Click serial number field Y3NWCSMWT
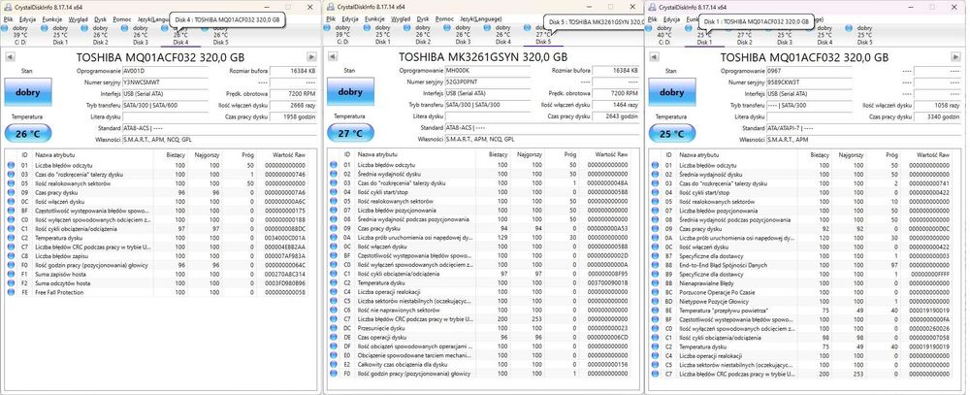Screen dimensions: 970x395 [x=165, y=82]
